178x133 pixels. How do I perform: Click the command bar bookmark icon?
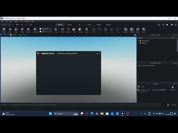(164, 105)
